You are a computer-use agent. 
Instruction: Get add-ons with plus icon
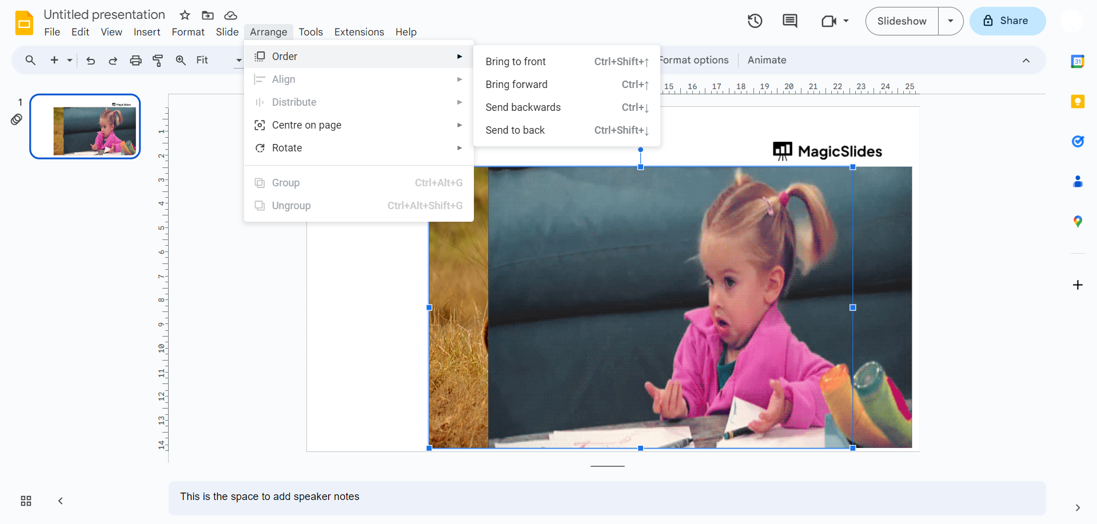click(x=1078, y=285)
